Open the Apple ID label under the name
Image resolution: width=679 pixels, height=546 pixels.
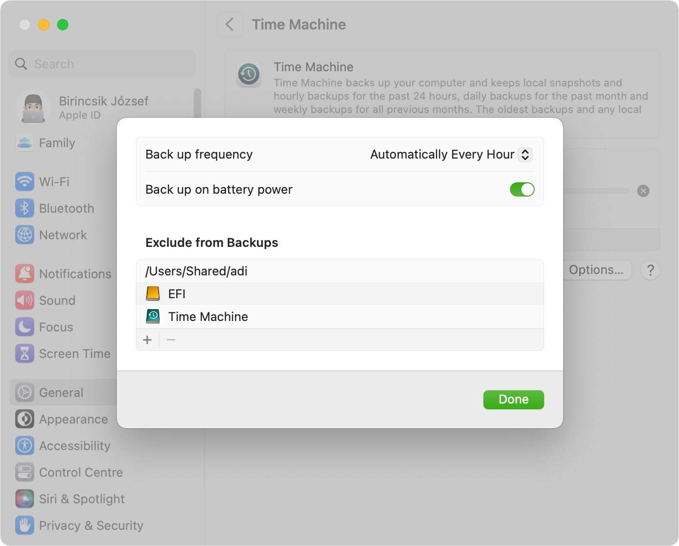tap(80, 115)
